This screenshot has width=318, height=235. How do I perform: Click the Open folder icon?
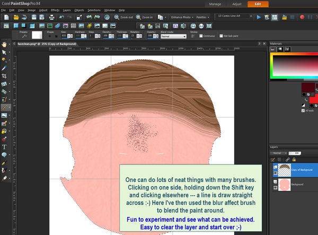(x=15, y=18)
